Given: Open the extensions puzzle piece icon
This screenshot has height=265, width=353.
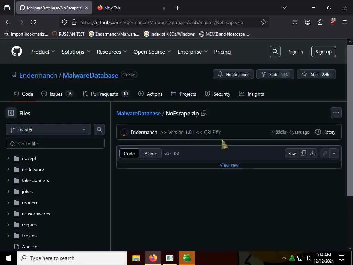Looking at the screenshot, I should [x=320, y=22].
